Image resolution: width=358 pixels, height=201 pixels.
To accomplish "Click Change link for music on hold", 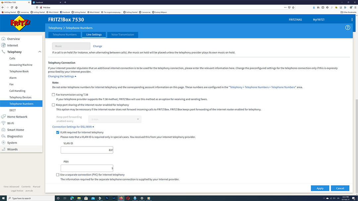I will (97, 46).
